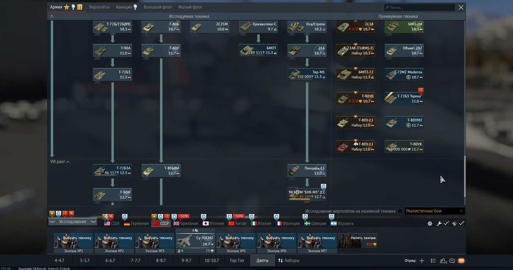The height and width of the screenshot is (270, 513).
Task: Select the Тор-М1 vehicle icon
Action: pyautogui.click(x=294, y=74)
